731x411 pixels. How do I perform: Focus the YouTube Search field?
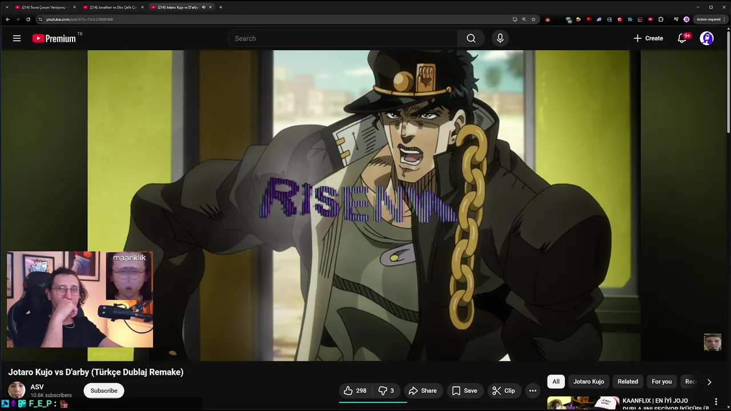pos(343,38)
